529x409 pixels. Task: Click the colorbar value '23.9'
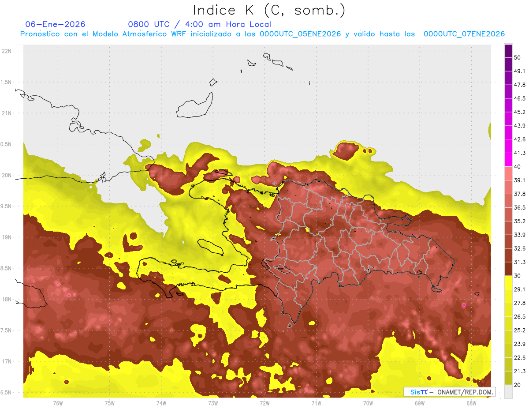[520, 344]
